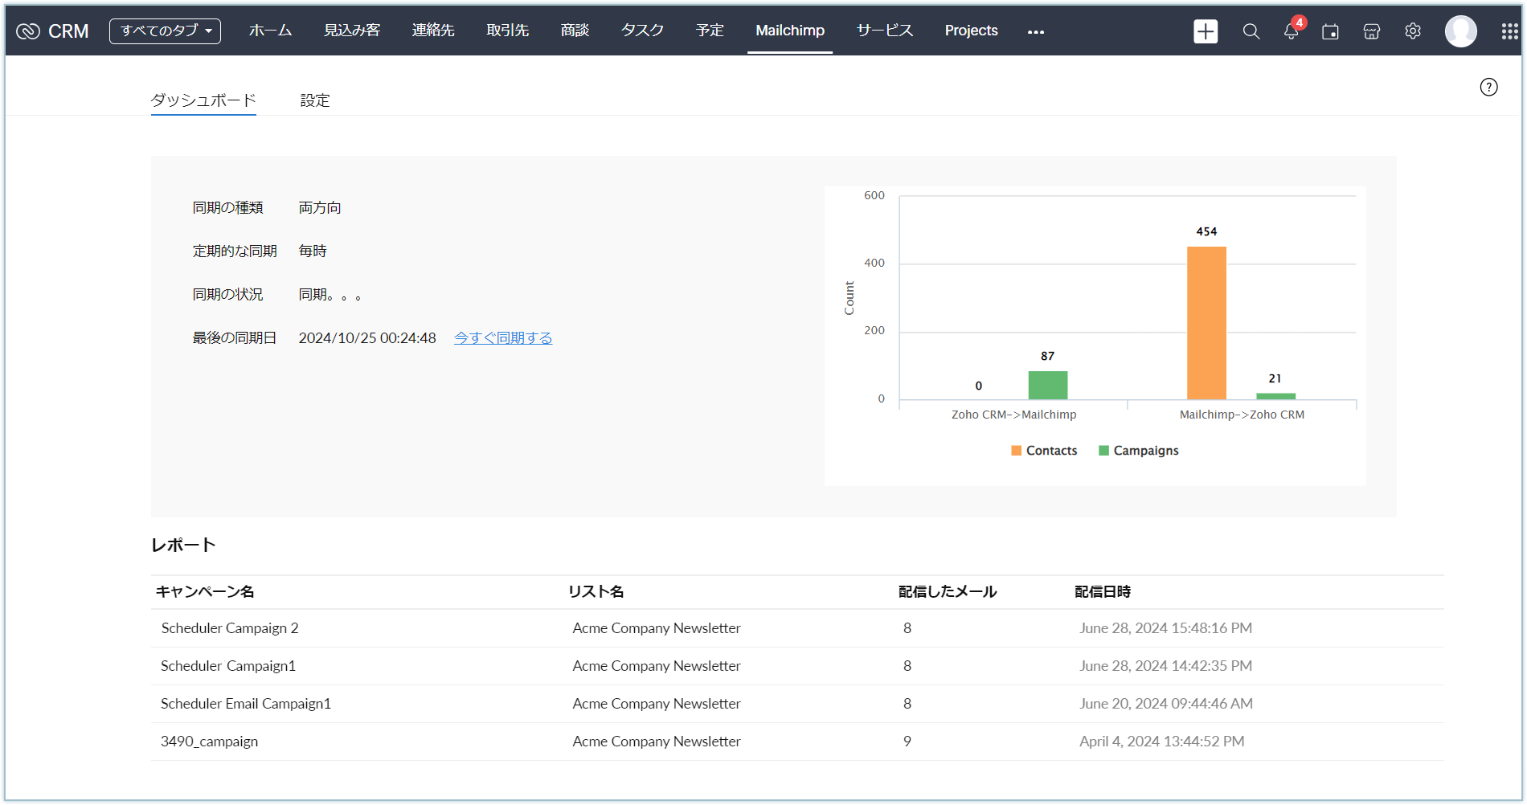Open the Projects module tab

pos(971,31)
